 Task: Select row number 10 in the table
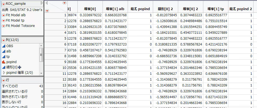[56, 68]
